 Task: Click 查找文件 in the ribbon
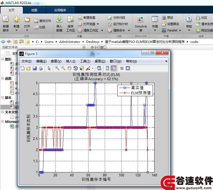43,21
